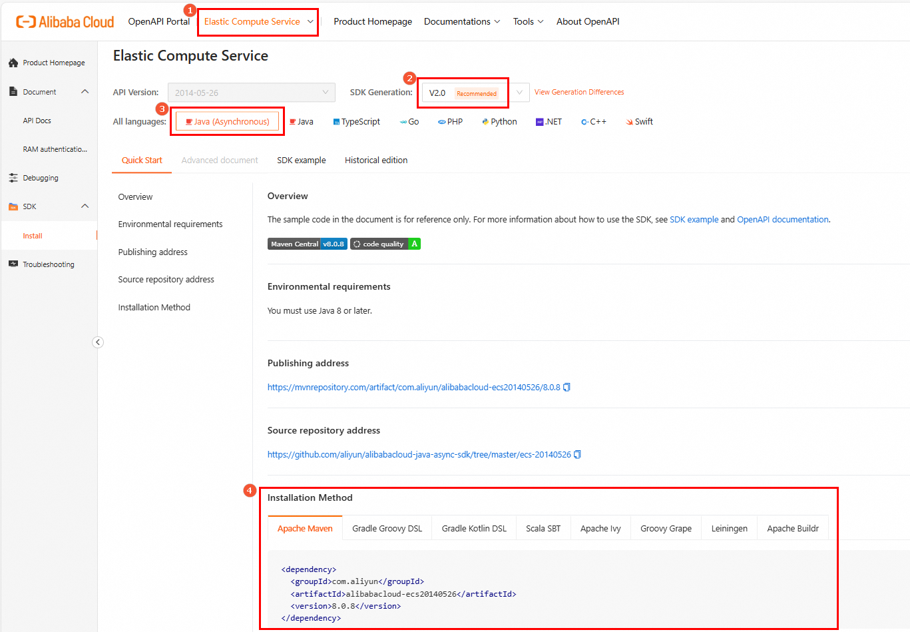Click the Document page icon in sidebar

(x=13, y=92)
